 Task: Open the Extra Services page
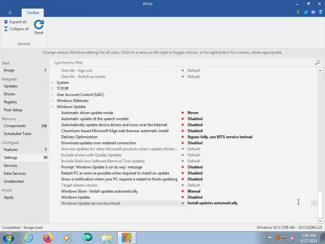(25, 173)
